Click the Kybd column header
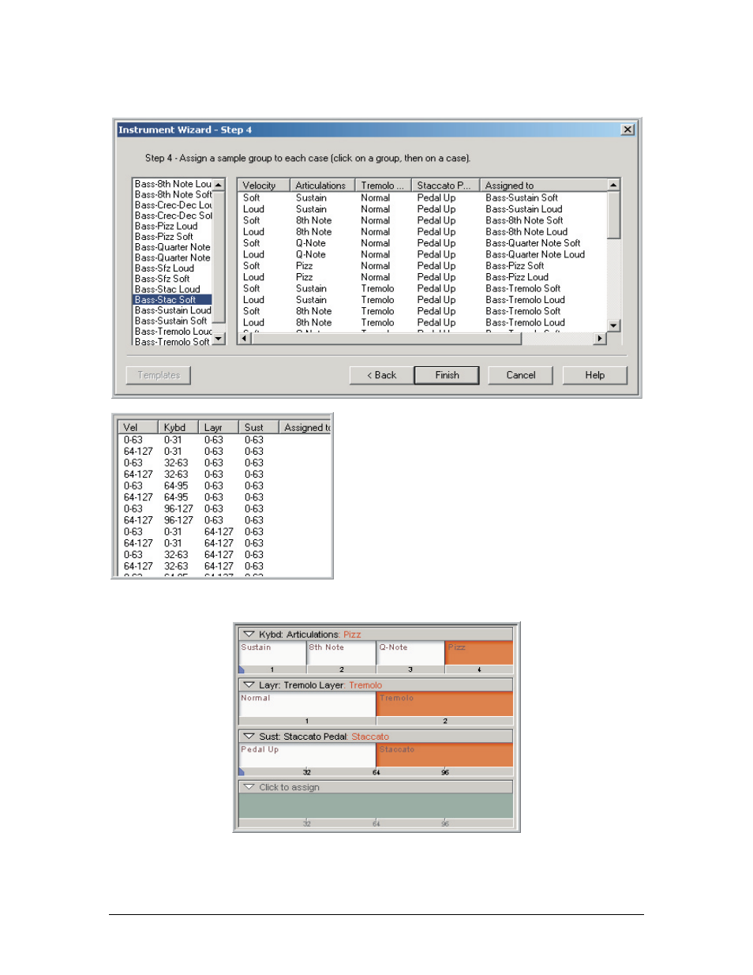Viewport: 753px width, 975px height. pyautogui.click(x=178, y=427)
